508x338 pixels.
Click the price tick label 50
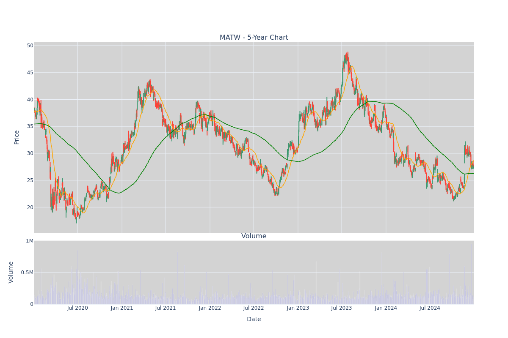(x=30, y=46)
